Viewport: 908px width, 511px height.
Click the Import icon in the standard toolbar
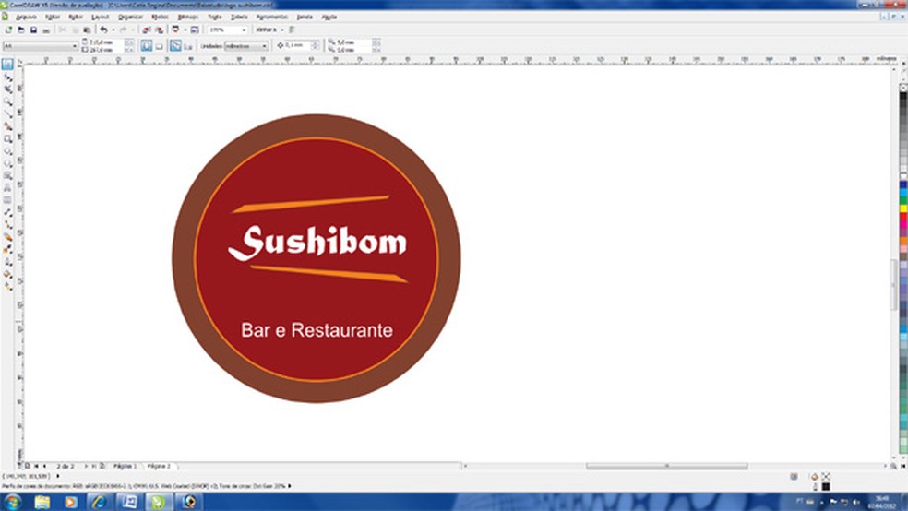tap(145, 30)
